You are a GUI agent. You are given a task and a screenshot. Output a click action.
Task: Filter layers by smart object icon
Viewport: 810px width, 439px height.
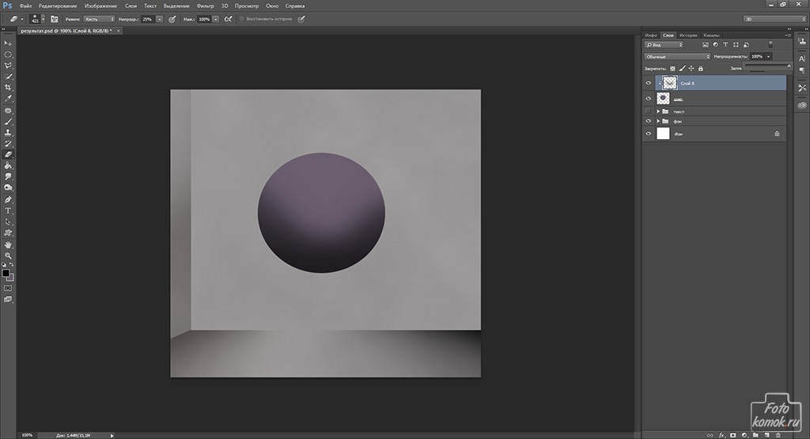(x=746, y=45)
